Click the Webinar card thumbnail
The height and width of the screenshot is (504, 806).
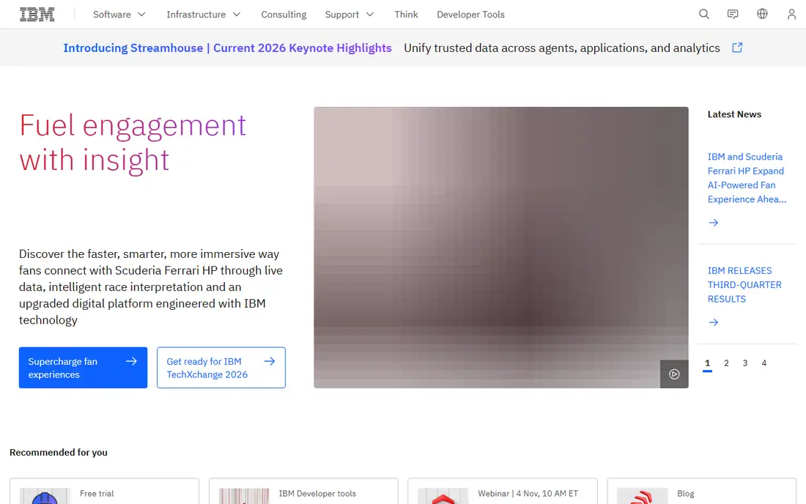tap(443, 496)
